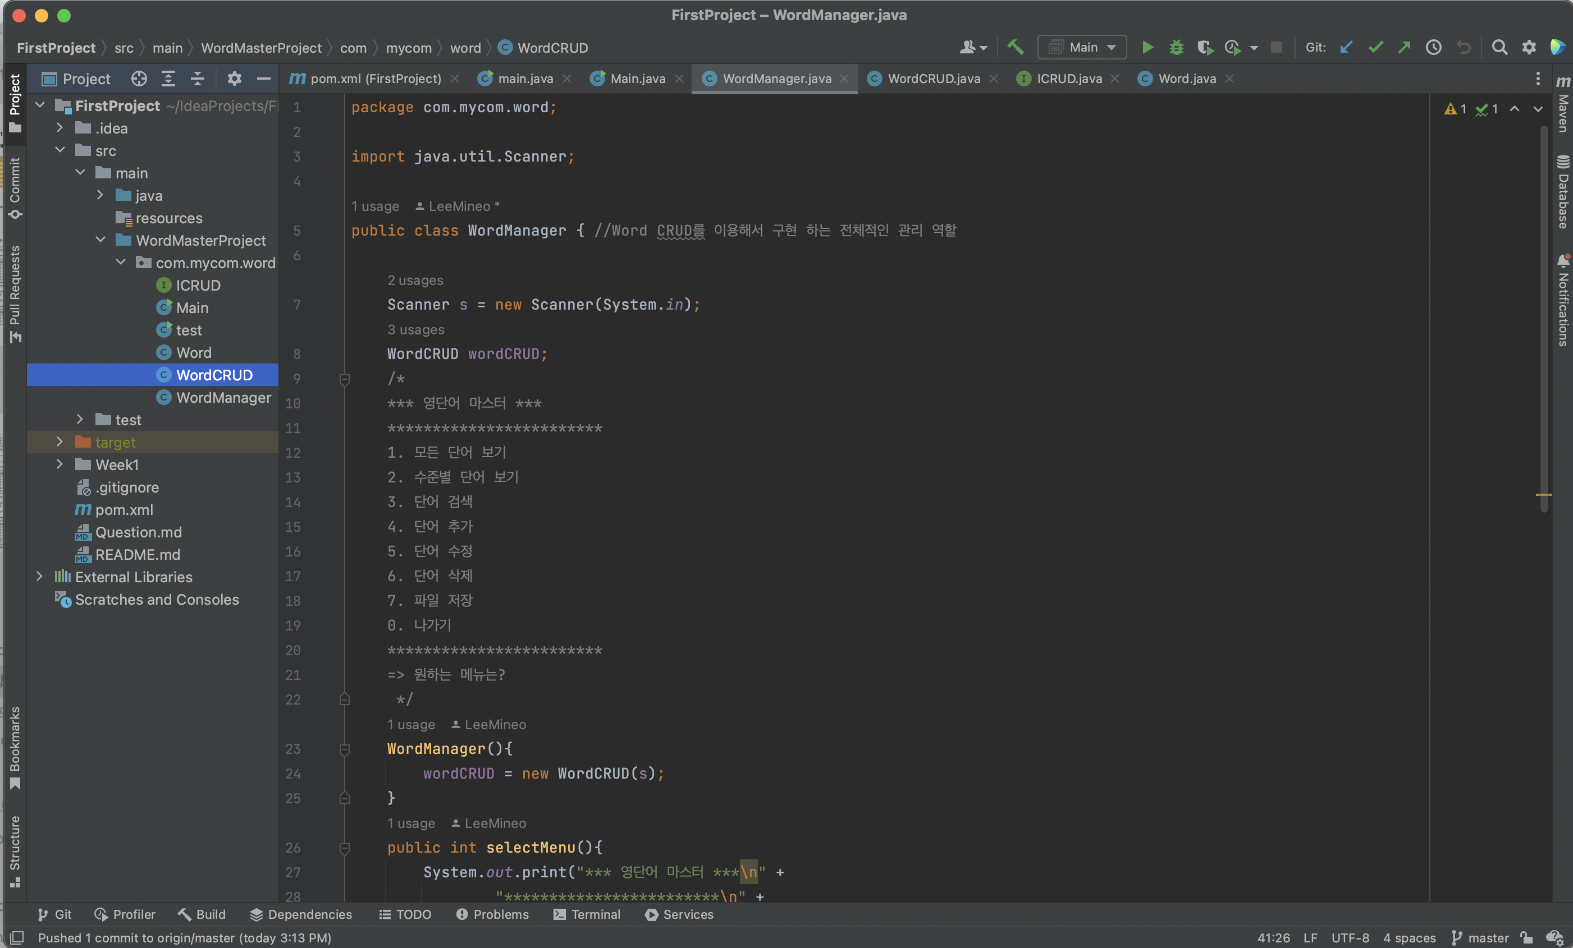Click the Debug bug icon in toolbar
1573x948 pixels.
1176,47
